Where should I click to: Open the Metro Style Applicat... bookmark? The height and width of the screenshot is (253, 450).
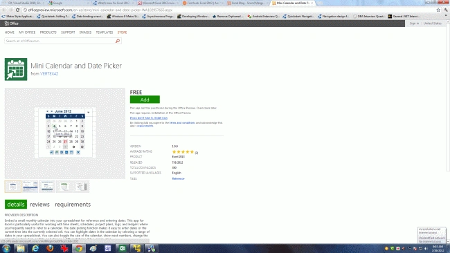tap(18, 17)
